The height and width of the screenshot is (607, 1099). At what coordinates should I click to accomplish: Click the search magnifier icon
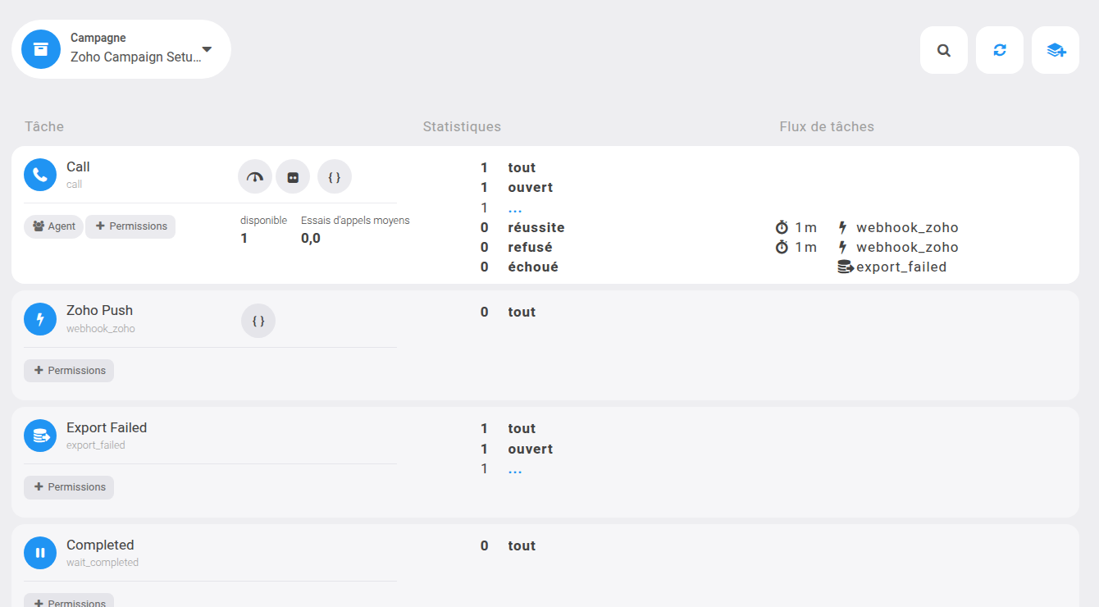pyautogui.click(x=944, y=50)
